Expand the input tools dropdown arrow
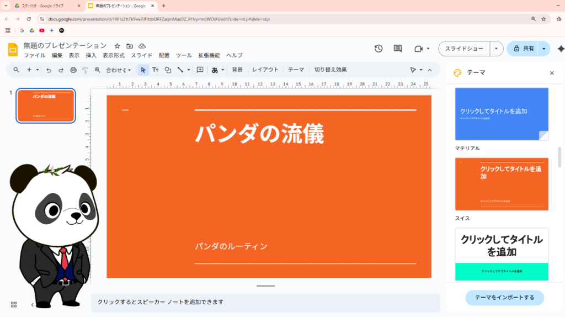The height and width of the screenshot is (317, 565). [x=223, y=70]
